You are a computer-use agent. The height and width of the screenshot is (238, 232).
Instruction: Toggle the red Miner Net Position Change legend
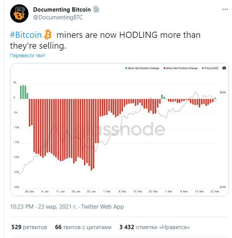click(x=181, y=68)
